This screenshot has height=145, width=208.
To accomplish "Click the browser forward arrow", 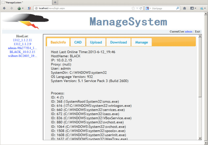I will pyautogui.click(x=12, y=8).
